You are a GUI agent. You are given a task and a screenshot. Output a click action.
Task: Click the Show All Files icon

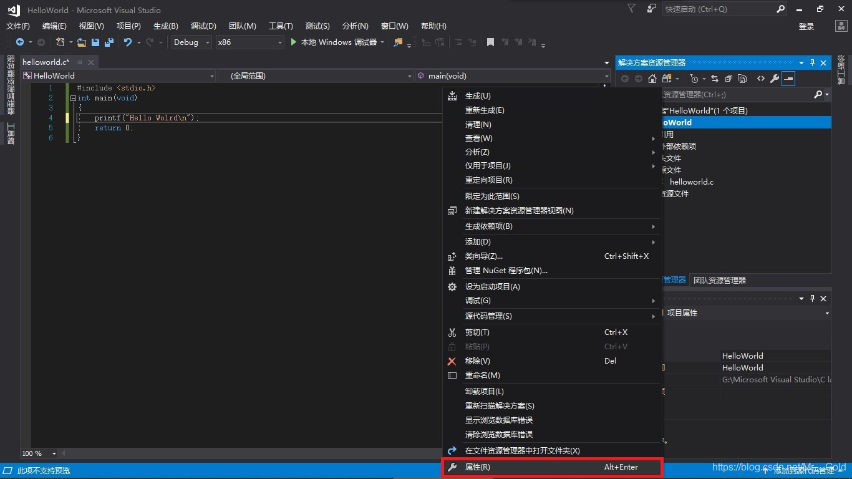tap(742, 79)
